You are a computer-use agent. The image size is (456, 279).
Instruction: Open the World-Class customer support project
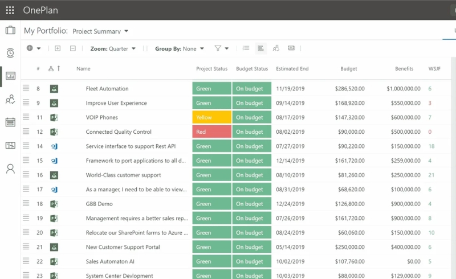123,175
